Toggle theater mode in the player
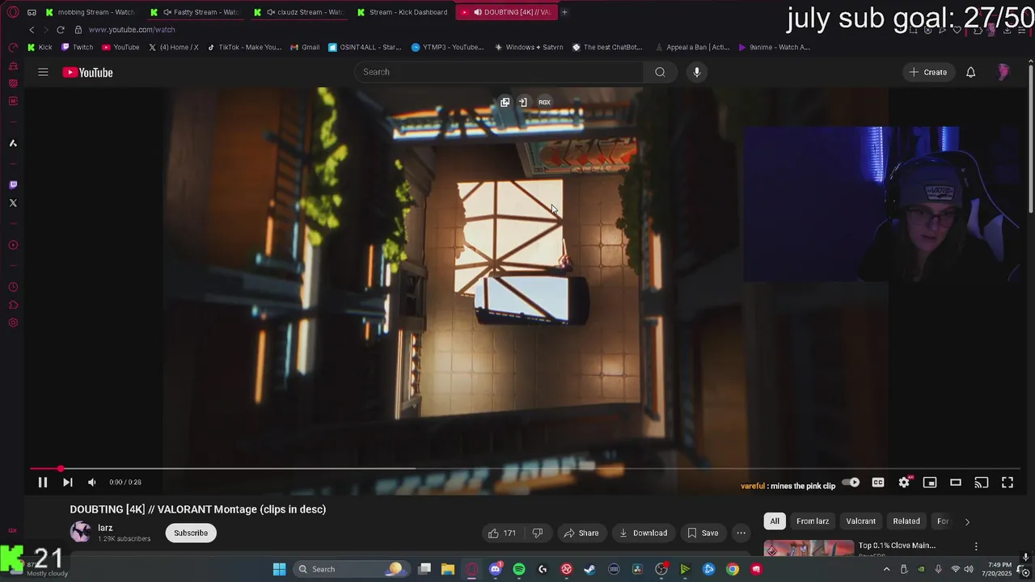 pyautogui.click(x=956, y=483)
